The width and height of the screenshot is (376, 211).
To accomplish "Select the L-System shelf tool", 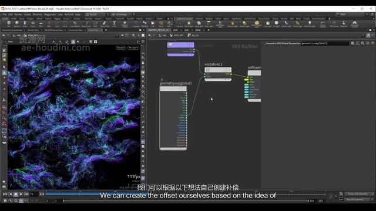I will coord(136,24).
